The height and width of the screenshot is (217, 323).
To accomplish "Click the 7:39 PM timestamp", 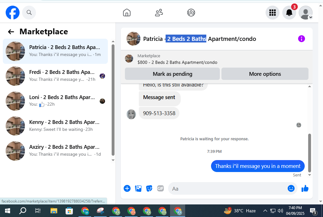I will 214,152.
